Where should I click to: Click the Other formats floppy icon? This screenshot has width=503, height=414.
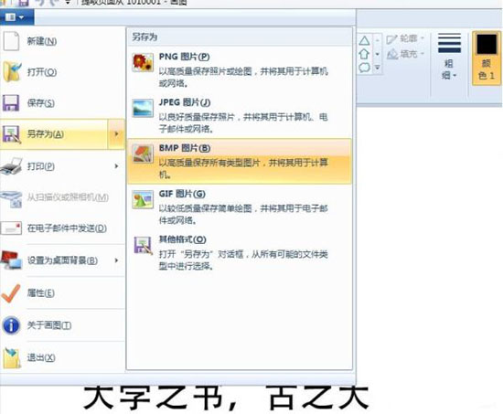[143, 245]
